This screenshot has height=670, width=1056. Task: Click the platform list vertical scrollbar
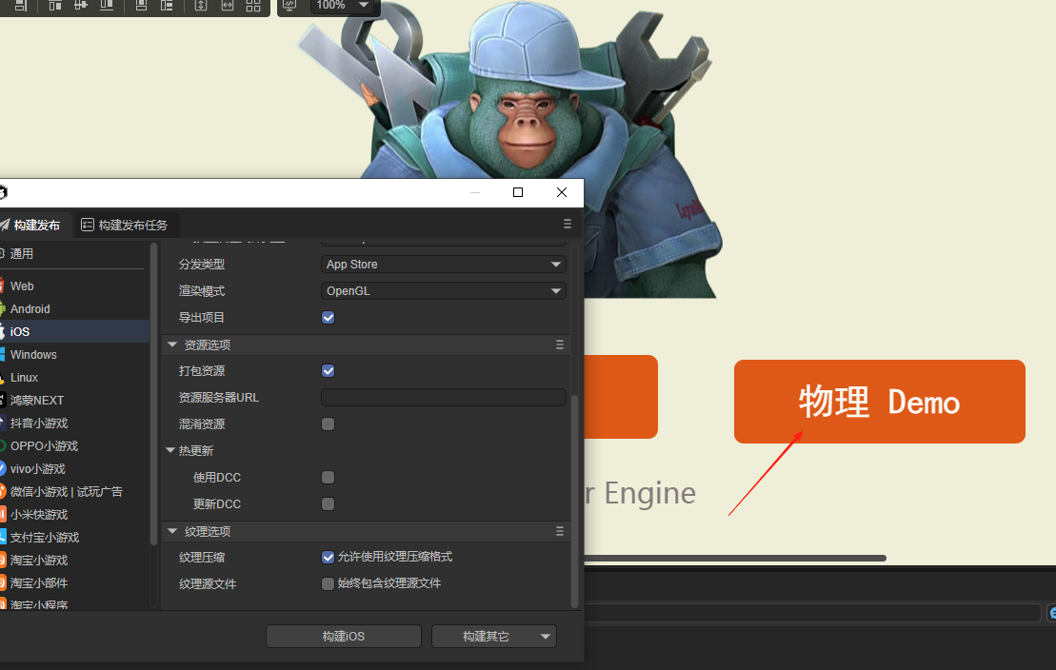tap(153, 393)
